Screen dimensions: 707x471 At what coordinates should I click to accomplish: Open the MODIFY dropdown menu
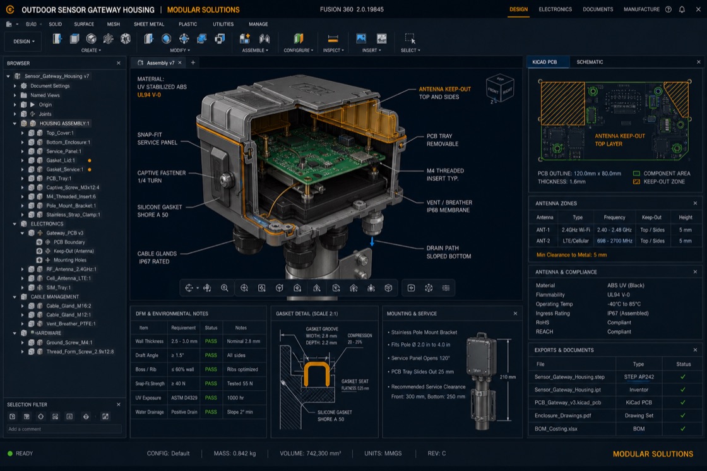pyautogui.click(x=180, y=51)
